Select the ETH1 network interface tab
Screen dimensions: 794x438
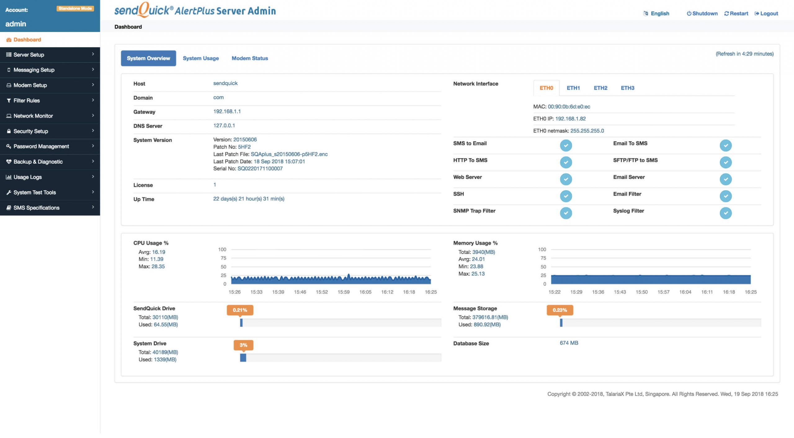(x=573, y=88)
